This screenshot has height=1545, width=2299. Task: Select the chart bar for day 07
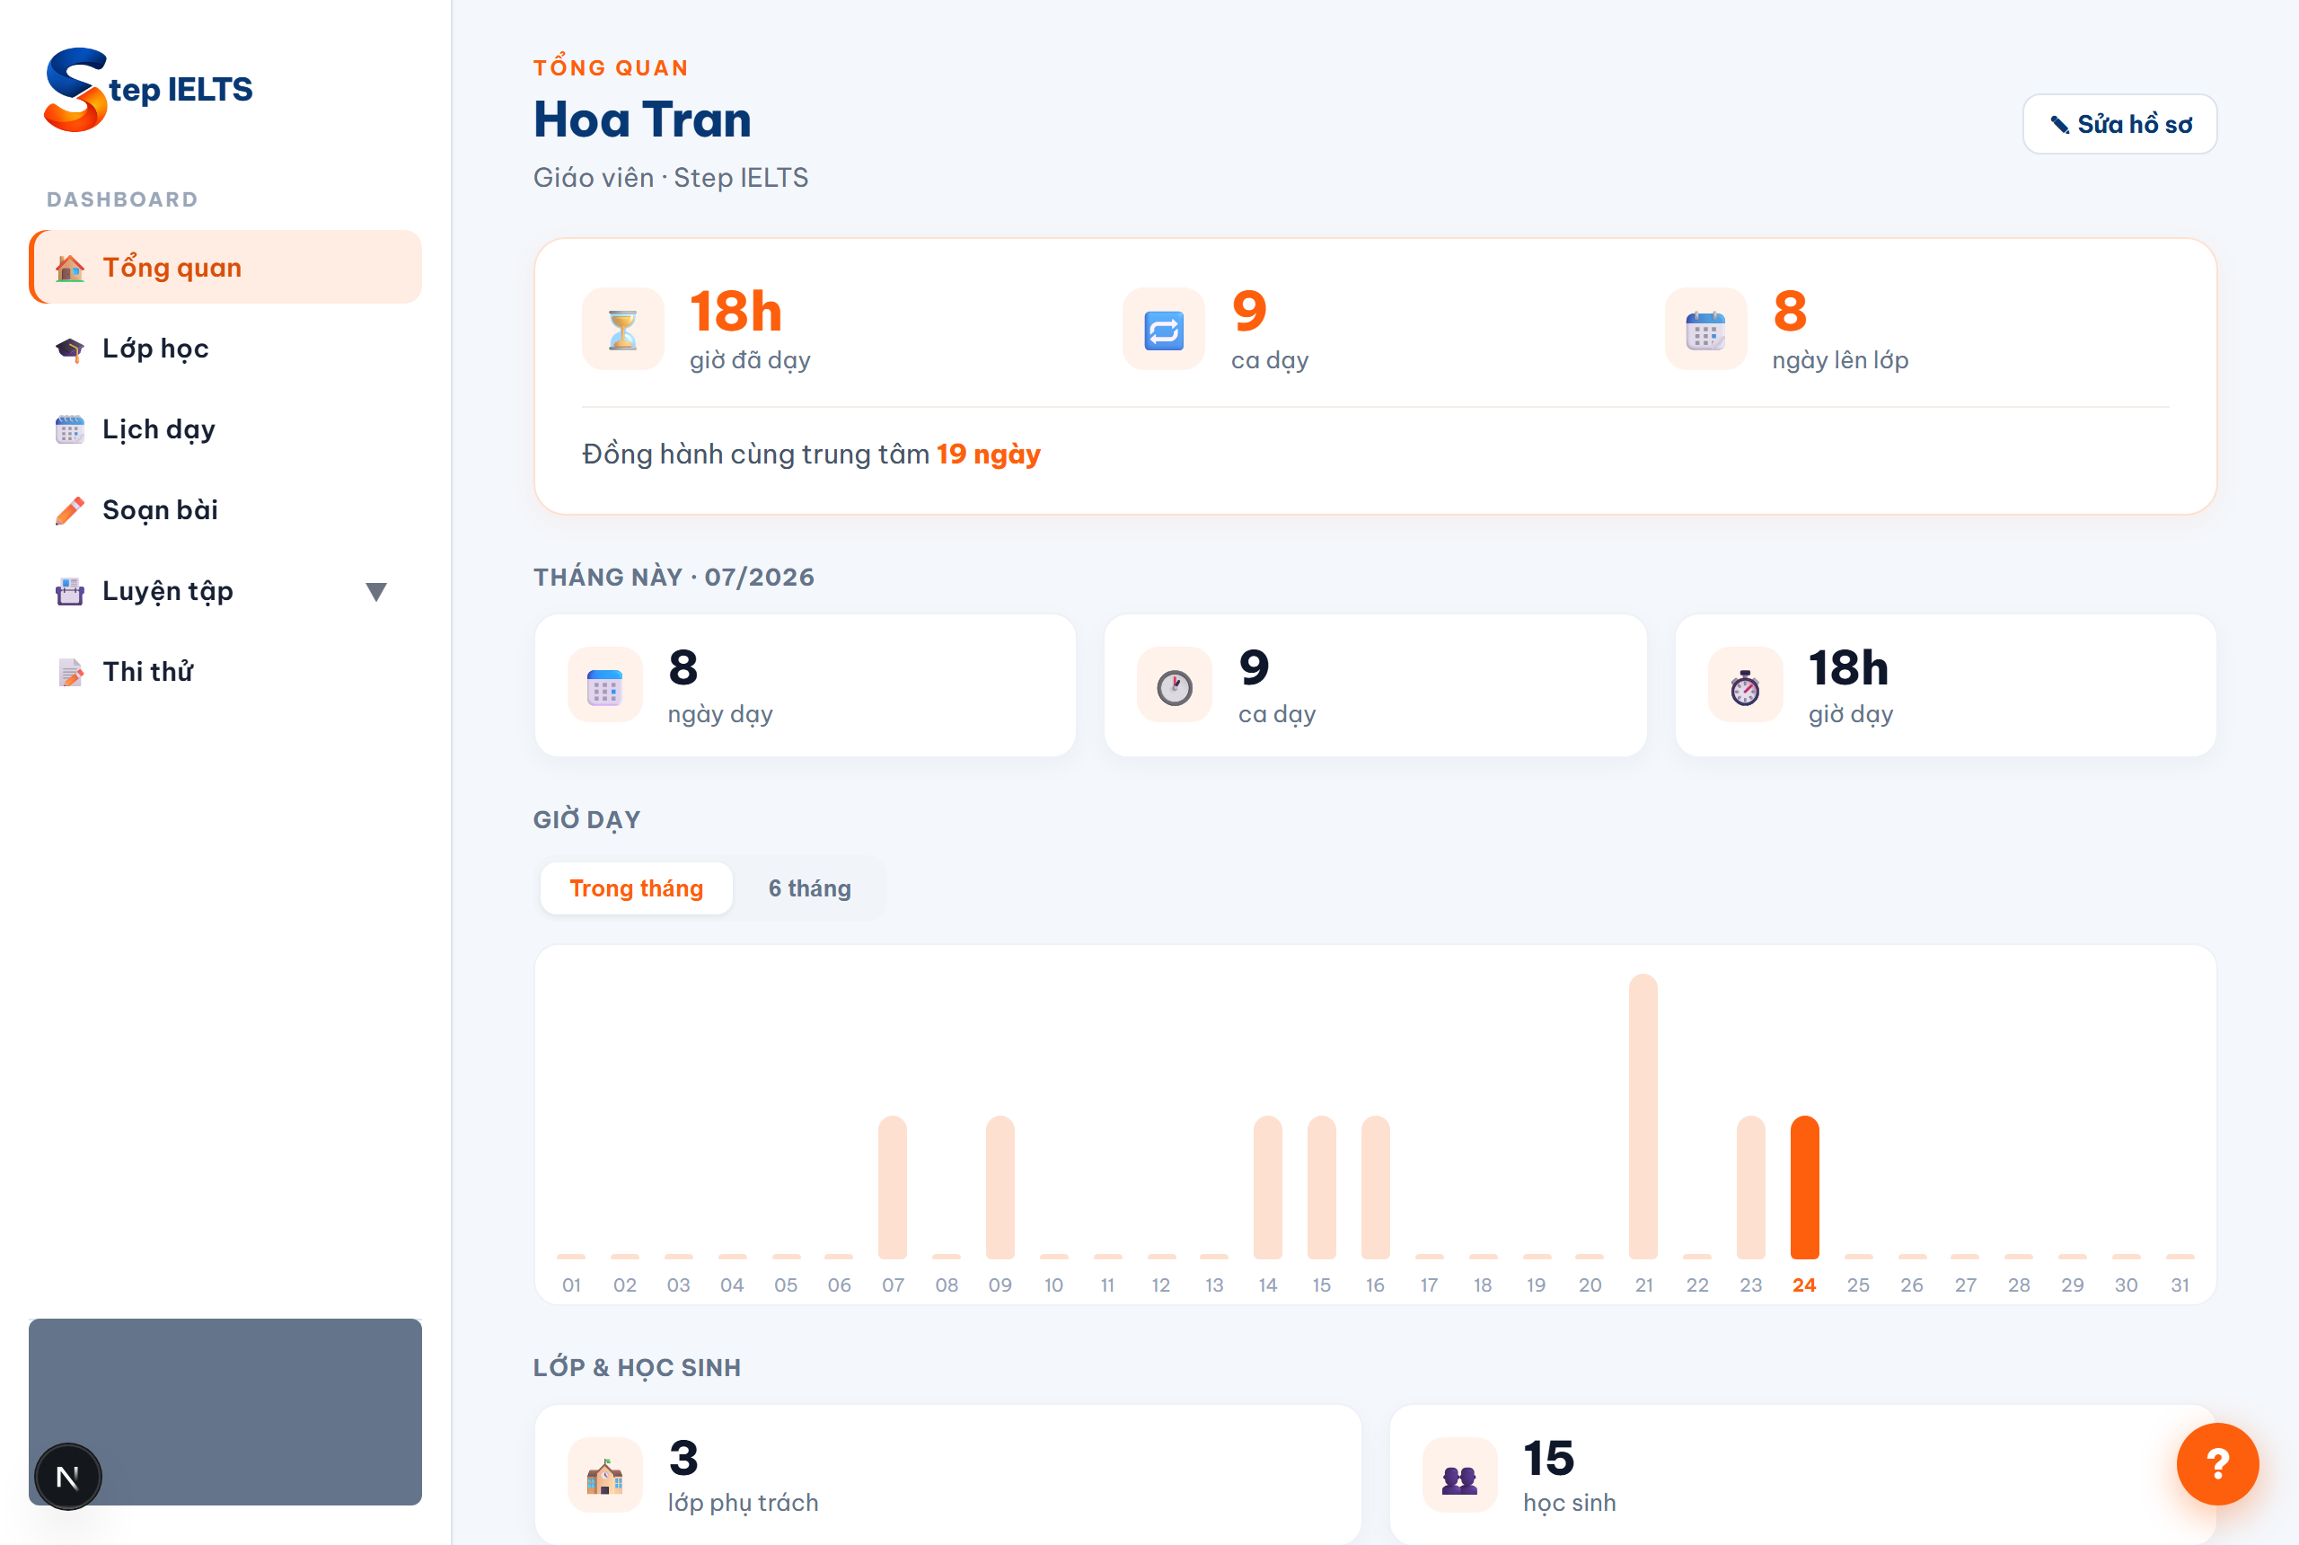[x=893, y=1187]
